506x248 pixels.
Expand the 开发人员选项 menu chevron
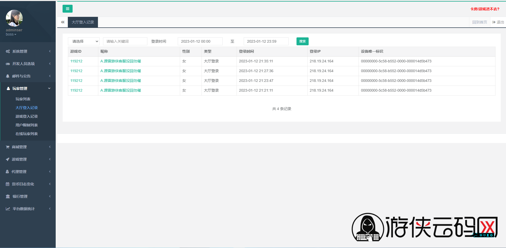tap(50, 64)
